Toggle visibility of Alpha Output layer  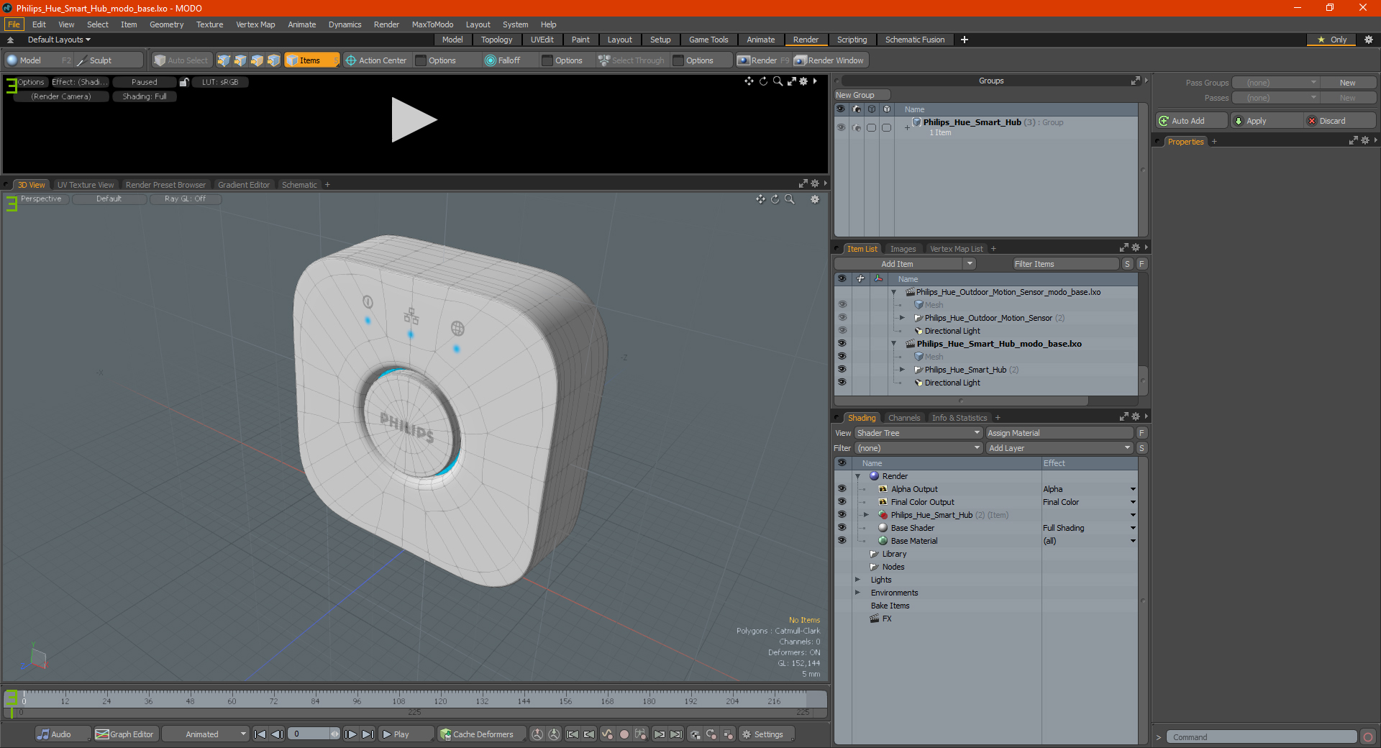pos(842,489)
